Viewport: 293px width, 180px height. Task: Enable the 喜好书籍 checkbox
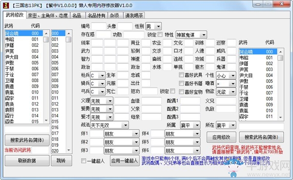[181, 83]
